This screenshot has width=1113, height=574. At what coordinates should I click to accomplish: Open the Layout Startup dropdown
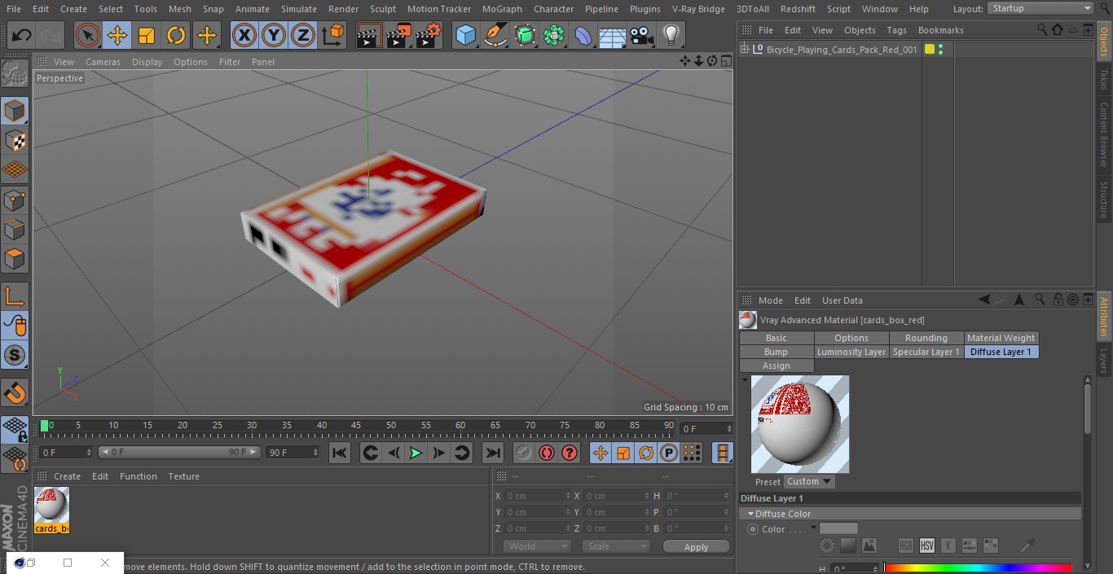(x=1040, y=8)
